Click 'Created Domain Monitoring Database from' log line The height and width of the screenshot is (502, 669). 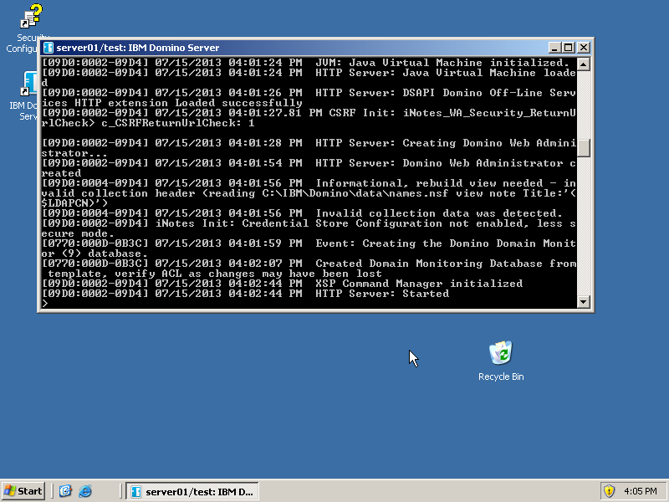(309, 264)
